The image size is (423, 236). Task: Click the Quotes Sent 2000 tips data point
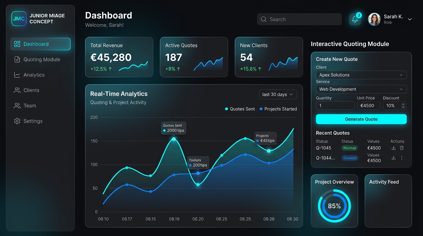174,139
